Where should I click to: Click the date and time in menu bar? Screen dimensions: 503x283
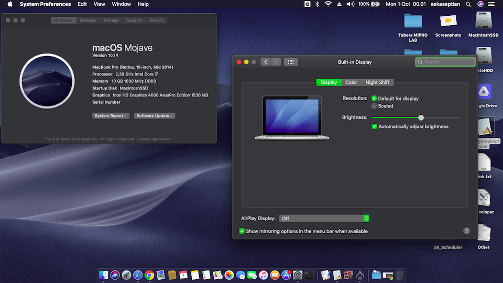(x=406, y=4)
